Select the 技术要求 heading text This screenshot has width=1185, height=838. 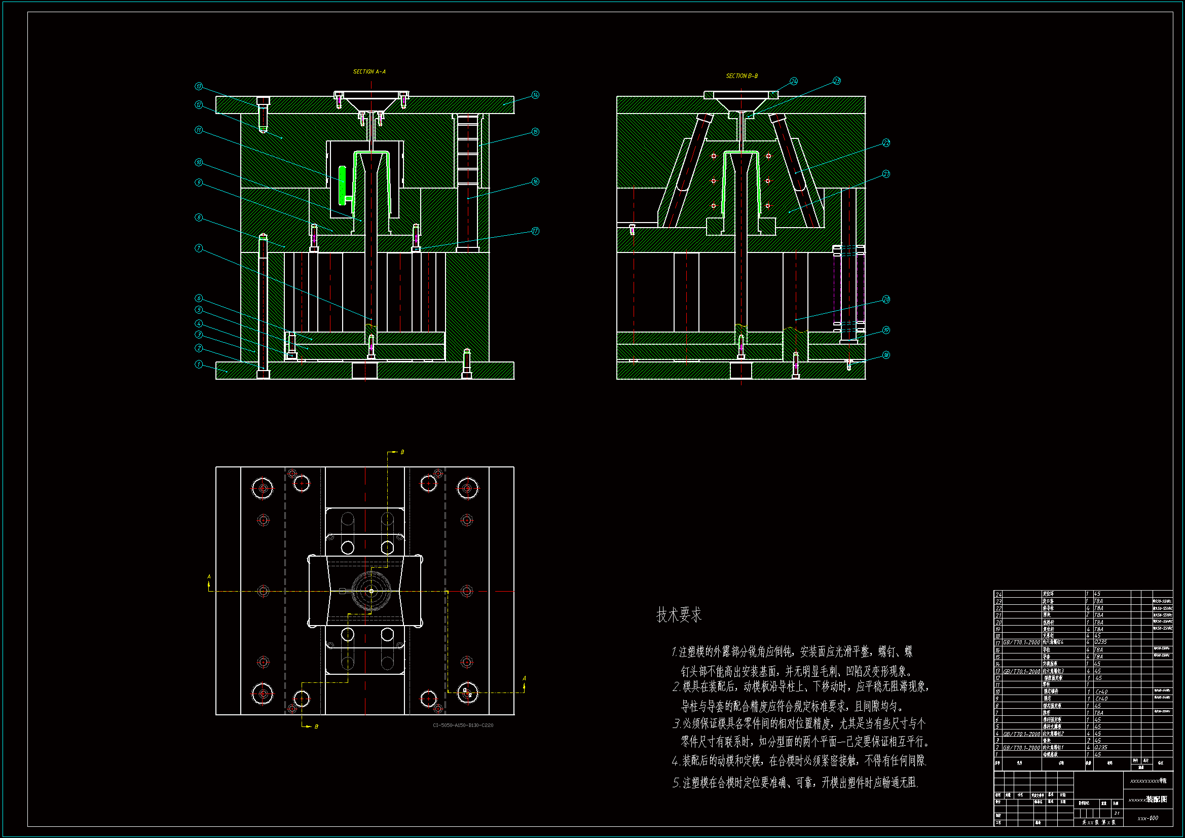click(x=679, y=615)
